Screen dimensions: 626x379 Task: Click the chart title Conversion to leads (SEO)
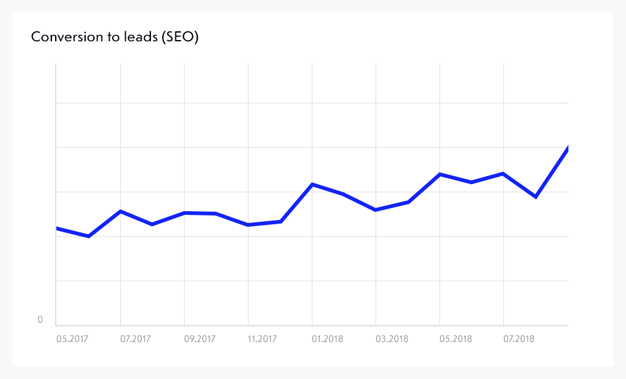pyautogui.click(x=115, y=37)
